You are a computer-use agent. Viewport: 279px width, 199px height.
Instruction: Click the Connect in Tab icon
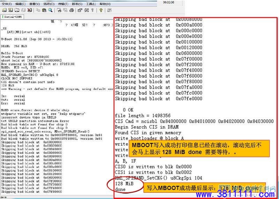pyautogui.click(x=17, y=10)
